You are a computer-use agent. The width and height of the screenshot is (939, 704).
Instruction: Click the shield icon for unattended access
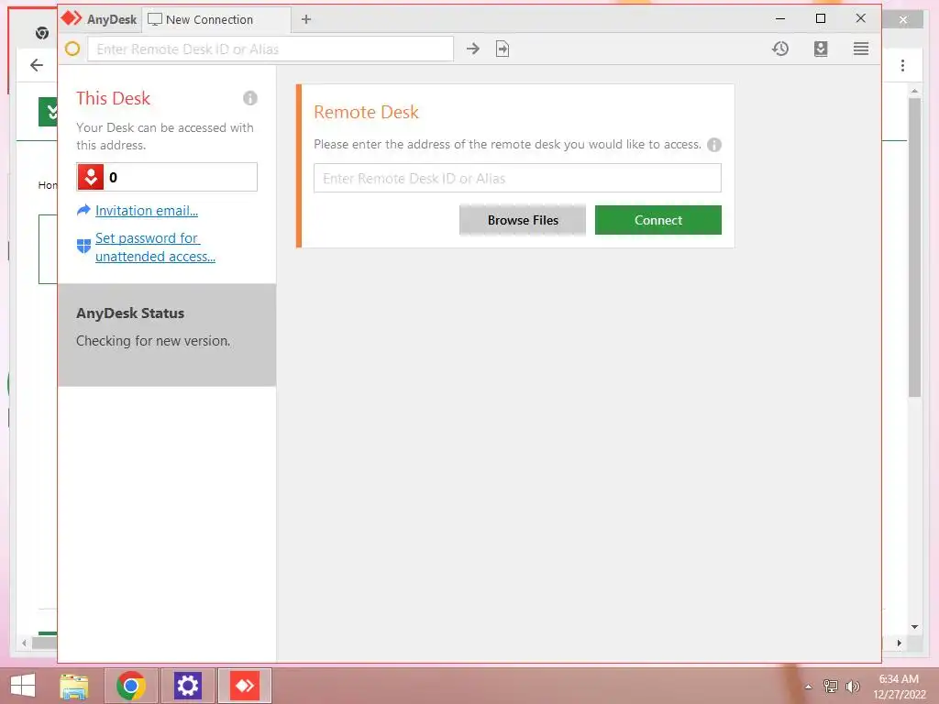point(83,246)
